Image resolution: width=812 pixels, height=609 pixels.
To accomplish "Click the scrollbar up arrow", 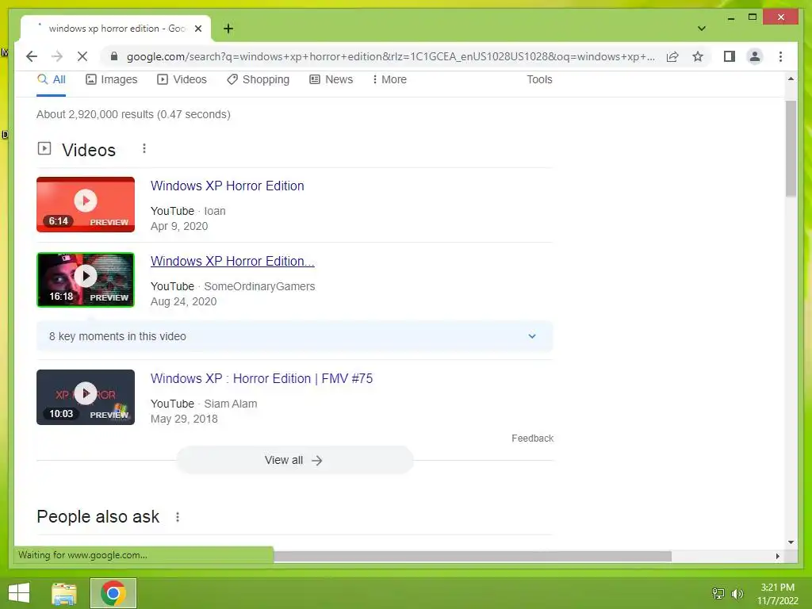I will (x=791, y=79).
